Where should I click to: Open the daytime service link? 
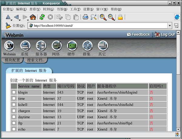pos(24,117)
